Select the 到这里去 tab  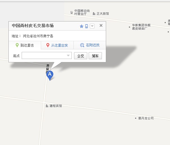tap(25, 45)
